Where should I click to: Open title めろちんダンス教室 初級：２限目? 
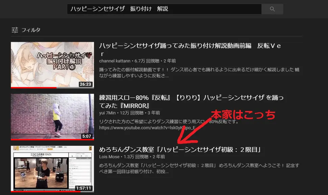pyautogui.click(x=180, y=149)
